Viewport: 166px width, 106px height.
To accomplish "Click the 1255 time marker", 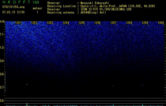I will pyautogui.click(x=82, y=23).
